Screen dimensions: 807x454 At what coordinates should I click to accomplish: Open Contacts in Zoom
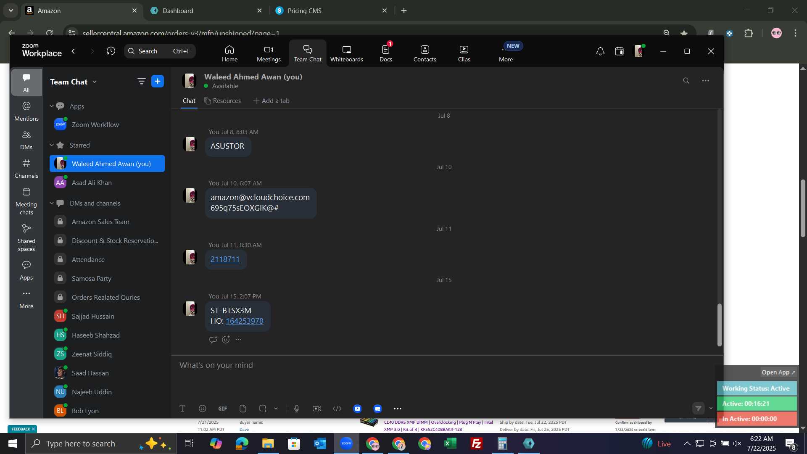[x=425, y=53]
